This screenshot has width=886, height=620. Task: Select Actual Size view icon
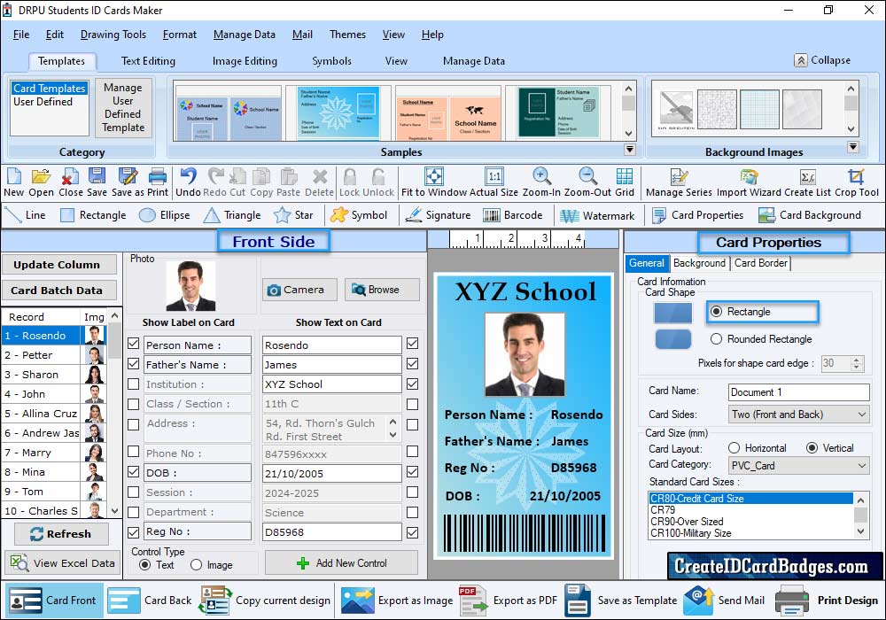click(494, 176)
